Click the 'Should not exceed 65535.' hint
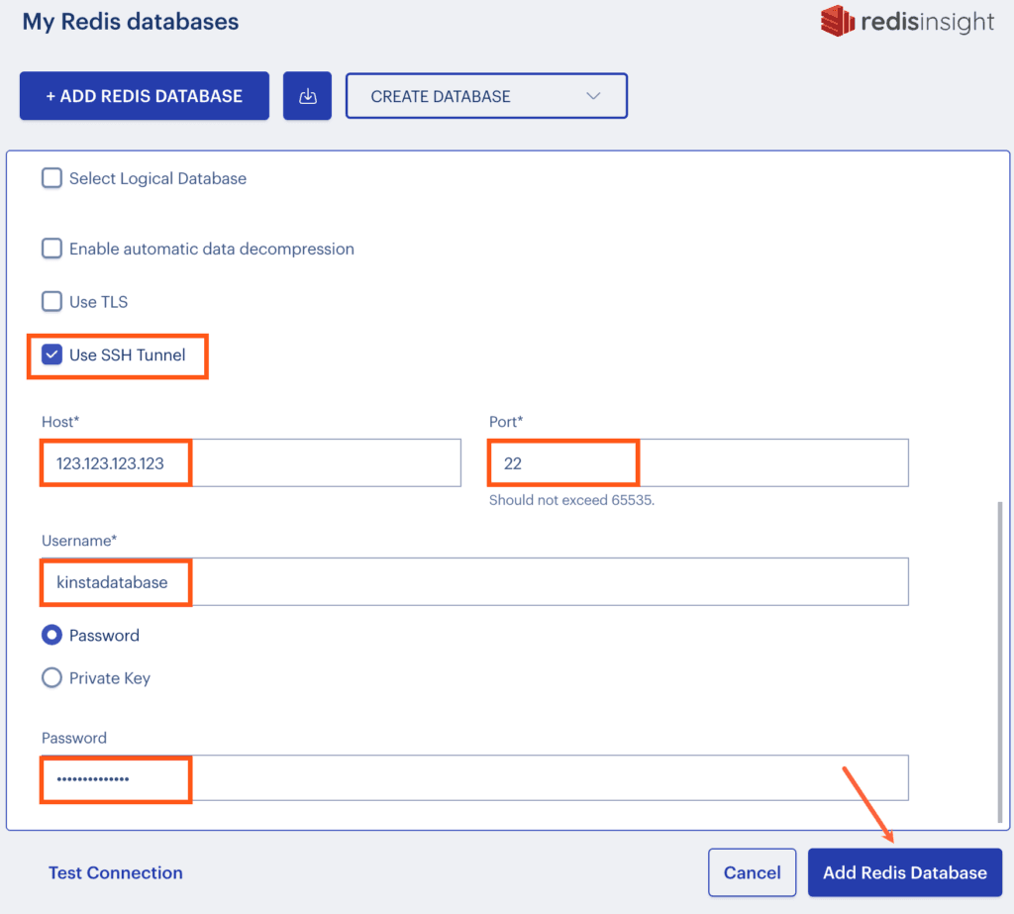Viewport: 1014px width, 914px height. [571, 500]
